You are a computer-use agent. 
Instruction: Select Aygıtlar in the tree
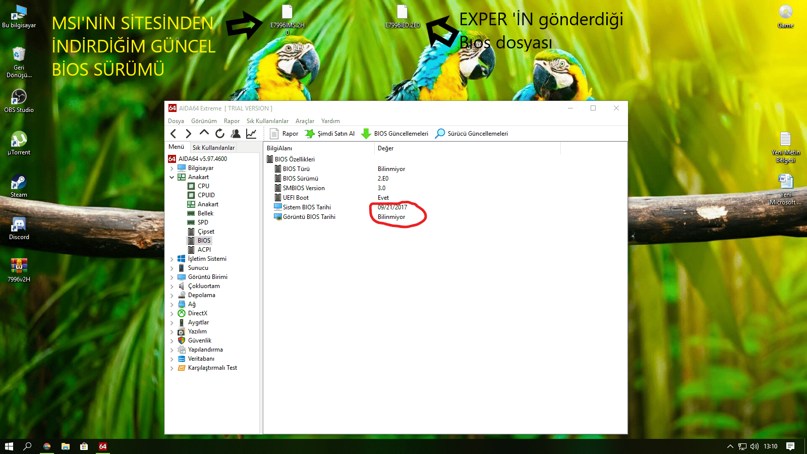pos(193,322)
